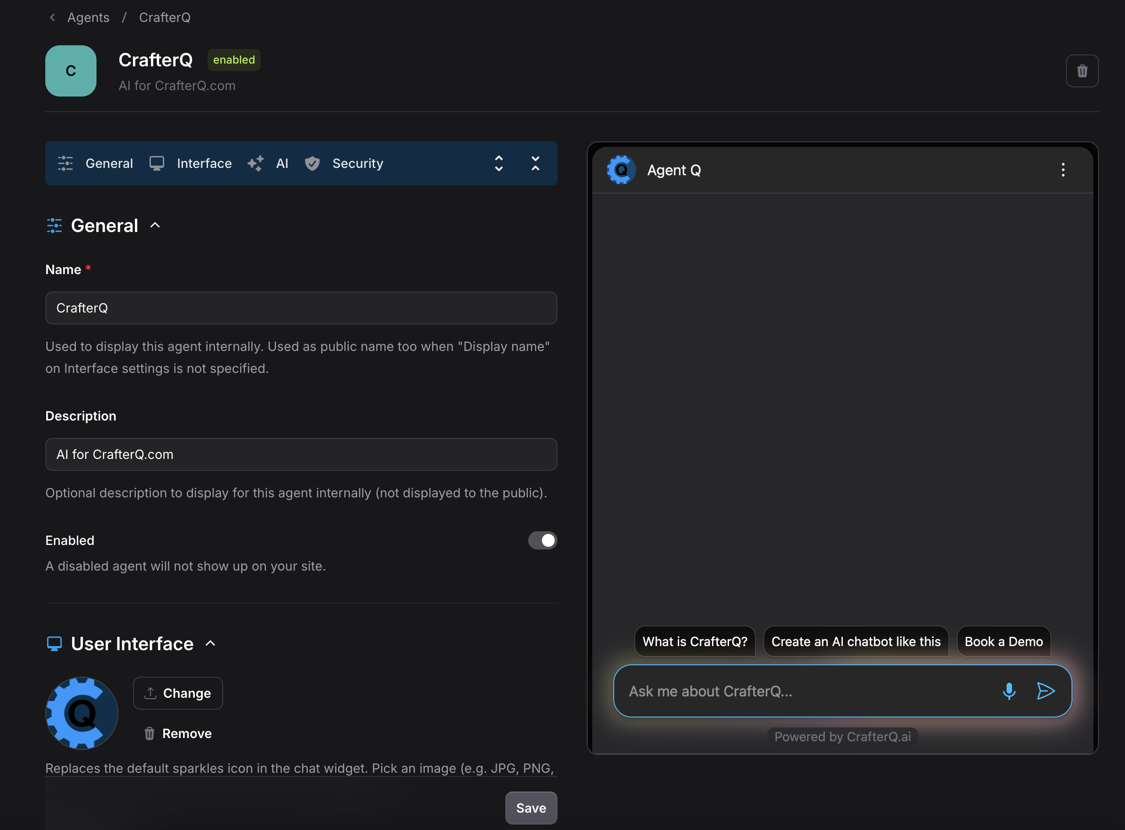This screenshot has height=830, width=1125.
Task: Click the CrafterQ page title heading
Action: (155, 60)
